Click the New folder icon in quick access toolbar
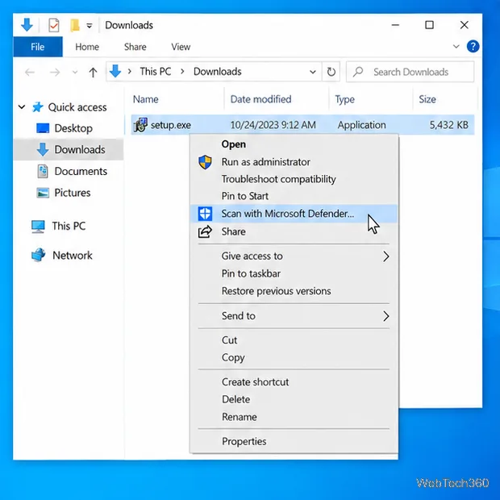500x500 pixels. coord(75,25)
